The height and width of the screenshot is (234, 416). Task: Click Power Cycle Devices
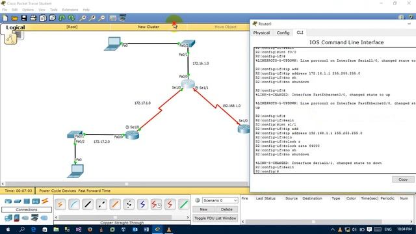[57, 190]
